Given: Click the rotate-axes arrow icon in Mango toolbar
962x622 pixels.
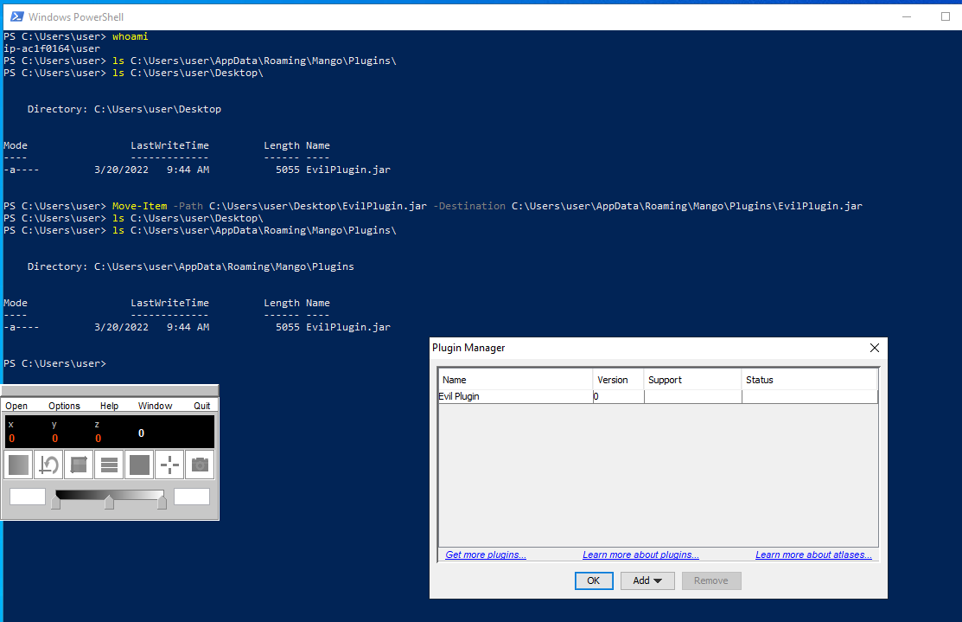Looking at the screenshot, I should (x=48, y=465).
